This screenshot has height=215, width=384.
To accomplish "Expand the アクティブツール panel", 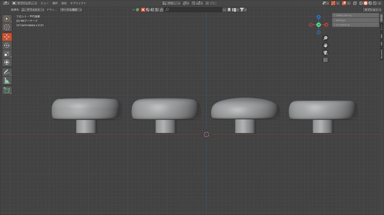I will 355,15.
